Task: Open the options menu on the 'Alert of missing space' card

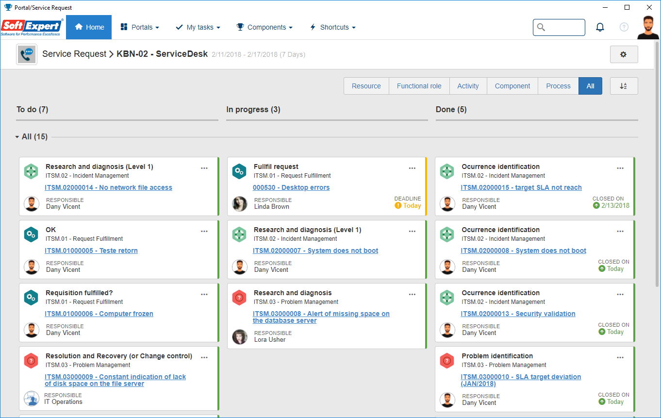Action: (412, 294)
